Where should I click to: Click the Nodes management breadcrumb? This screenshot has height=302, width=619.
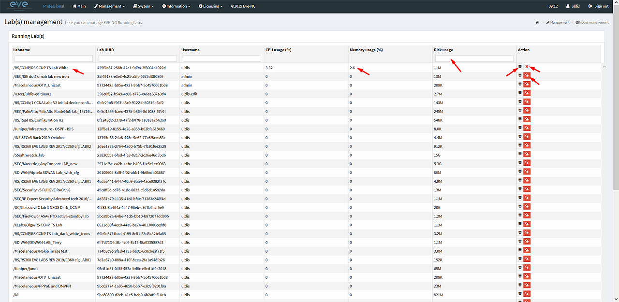pos(592,22)
